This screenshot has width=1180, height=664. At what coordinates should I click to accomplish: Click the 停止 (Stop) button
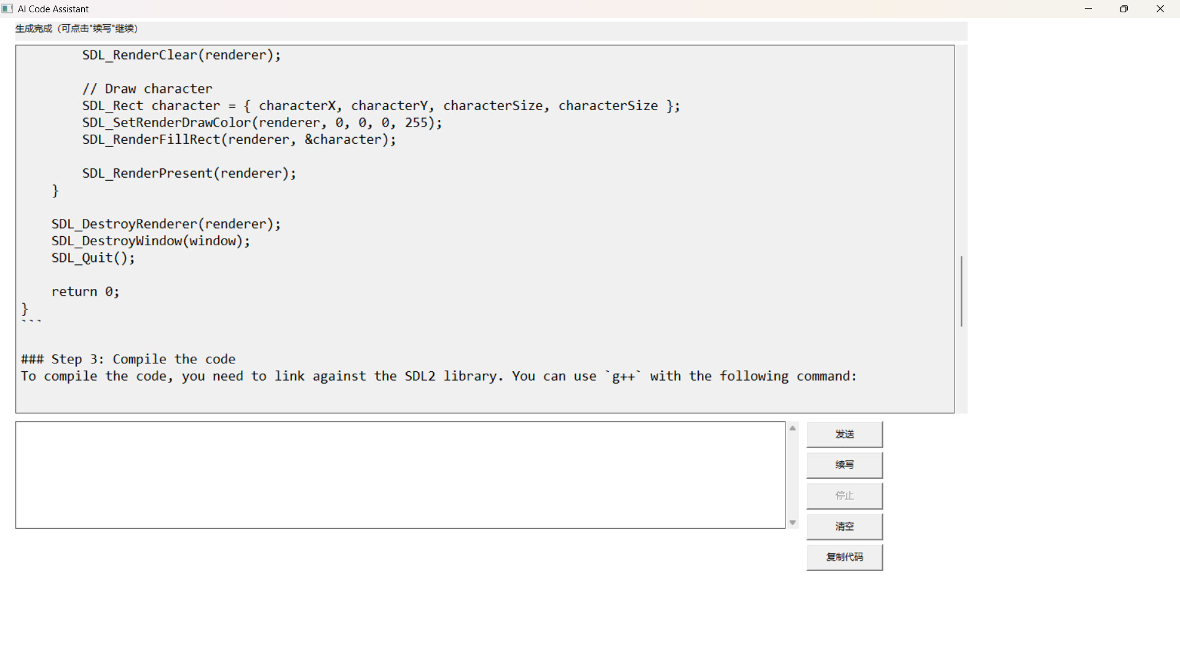tap(844, 496)
